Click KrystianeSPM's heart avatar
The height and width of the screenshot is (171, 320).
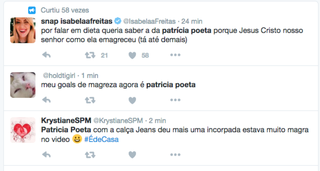[x=23, y=129]
